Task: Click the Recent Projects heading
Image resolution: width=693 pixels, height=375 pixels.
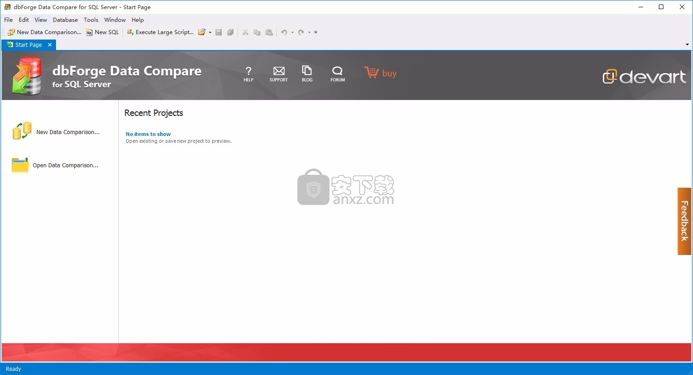Action: pyautogui.click(x=153, y=113)
